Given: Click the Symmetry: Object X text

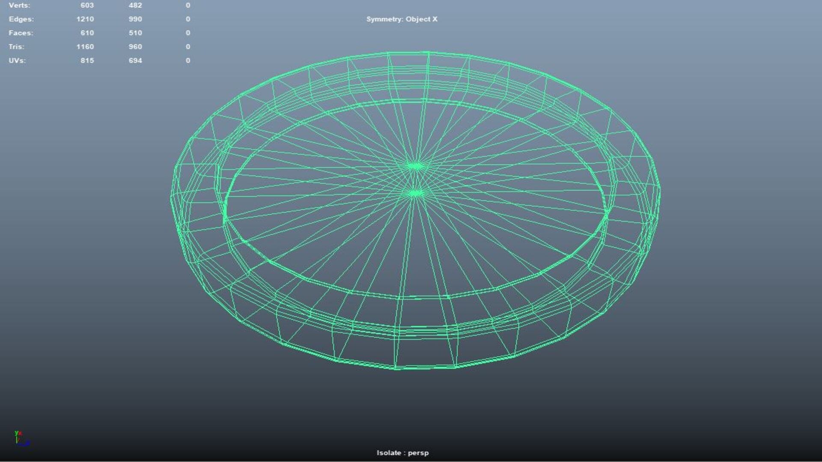Looking at the screenshot, I should 402,19.
